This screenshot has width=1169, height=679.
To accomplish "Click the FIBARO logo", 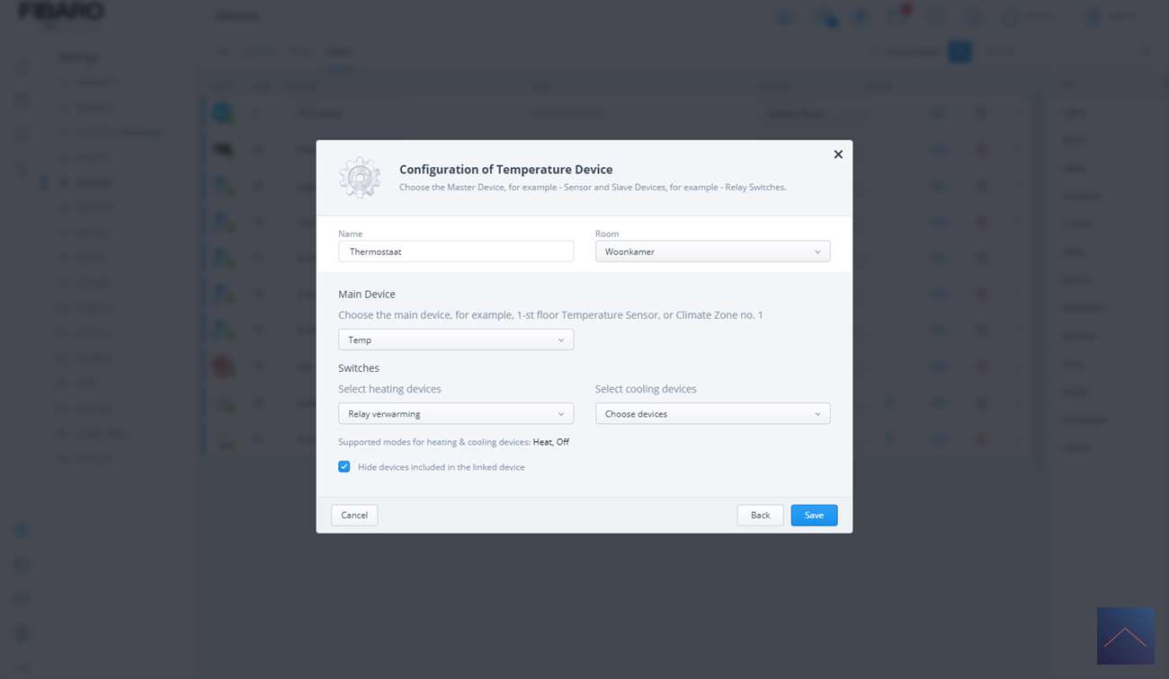I will tap(61, 13).
